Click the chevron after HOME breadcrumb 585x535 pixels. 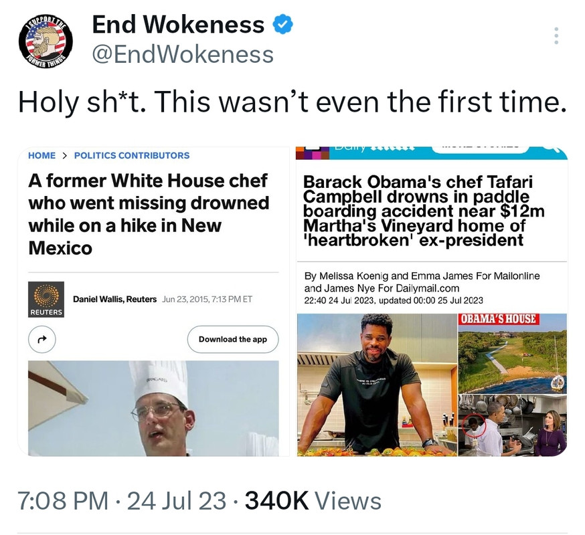[x=64, y=155]
